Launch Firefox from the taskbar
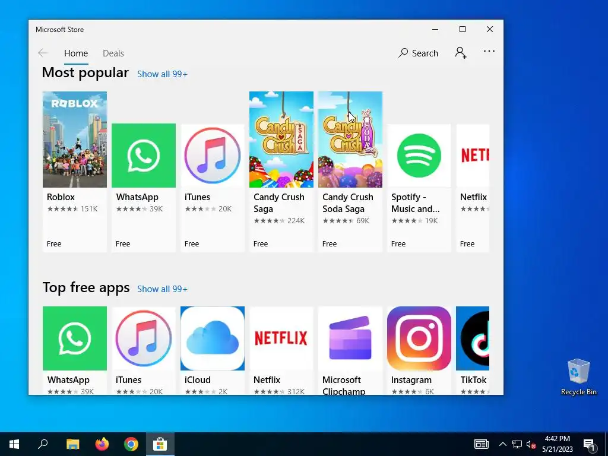Image resolution: width=608 pixels, height=456 pixels. point(102,444)
